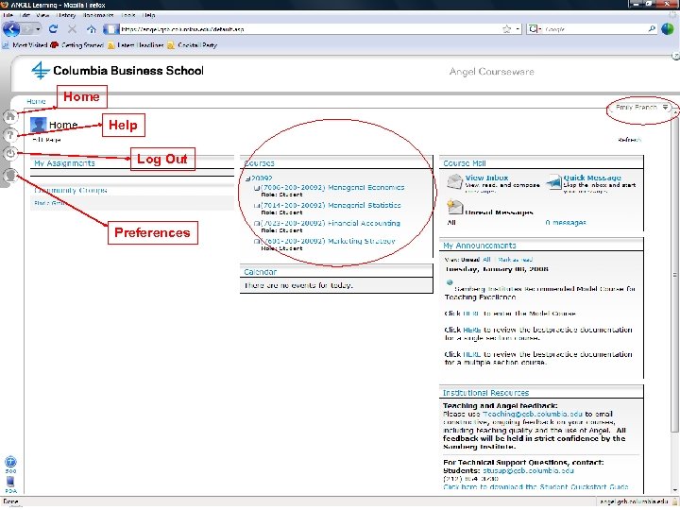Click the Log Out power icon
The height and width of the screenshot is (510, 680).
coord(10,154)
